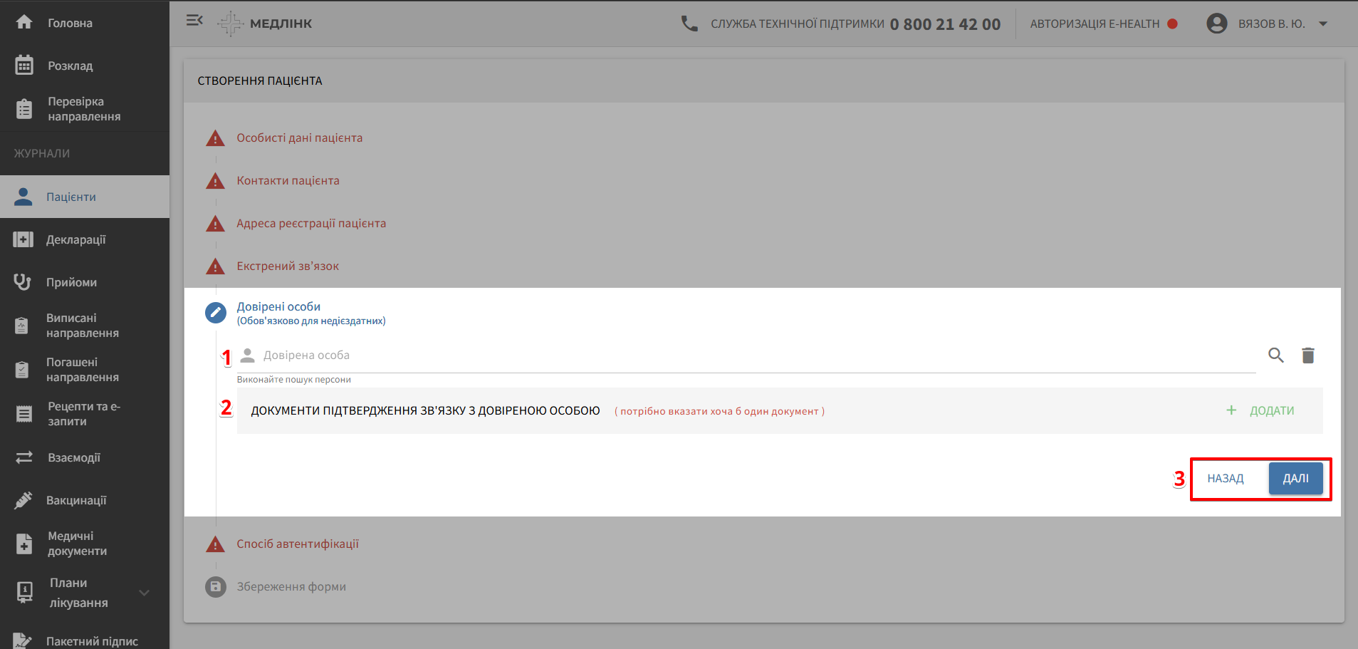Delete trusted person with trash icon
This screenshot has height=649, width=1358.
point(1308,355)
